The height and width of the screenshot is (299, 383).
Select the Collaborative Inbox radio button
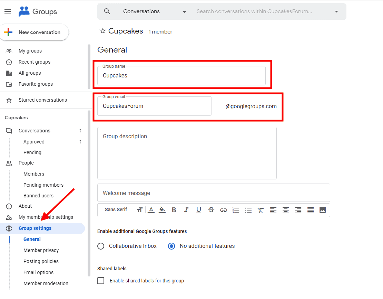101,246
